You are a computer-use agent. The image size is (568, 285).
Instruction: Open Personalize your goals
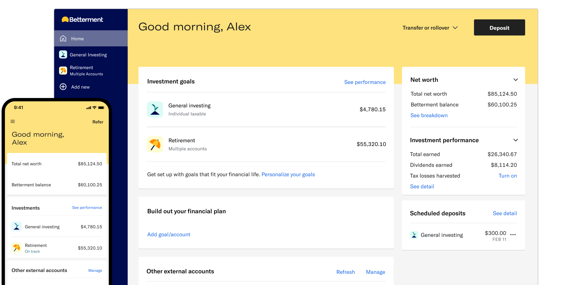pos(288,174)
